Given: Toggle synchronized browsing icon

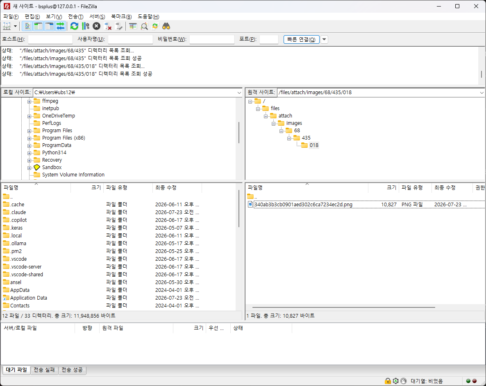Looking at the screenshot, I should (155, 26).
